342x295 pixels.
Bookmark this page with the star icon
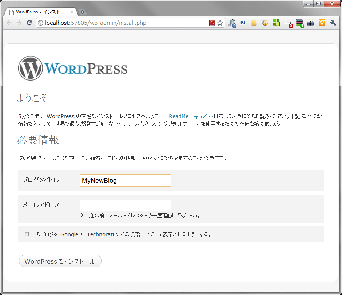[x=220, y=23]
